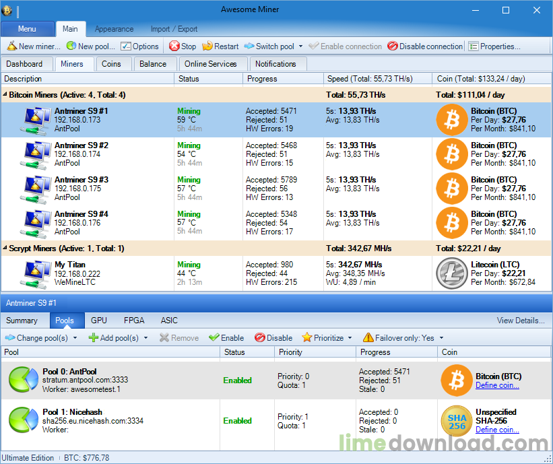Image resolution: width=553 pixels, height=464 pixels.
Task: Restart the selected miner
Action: point(220,46)
